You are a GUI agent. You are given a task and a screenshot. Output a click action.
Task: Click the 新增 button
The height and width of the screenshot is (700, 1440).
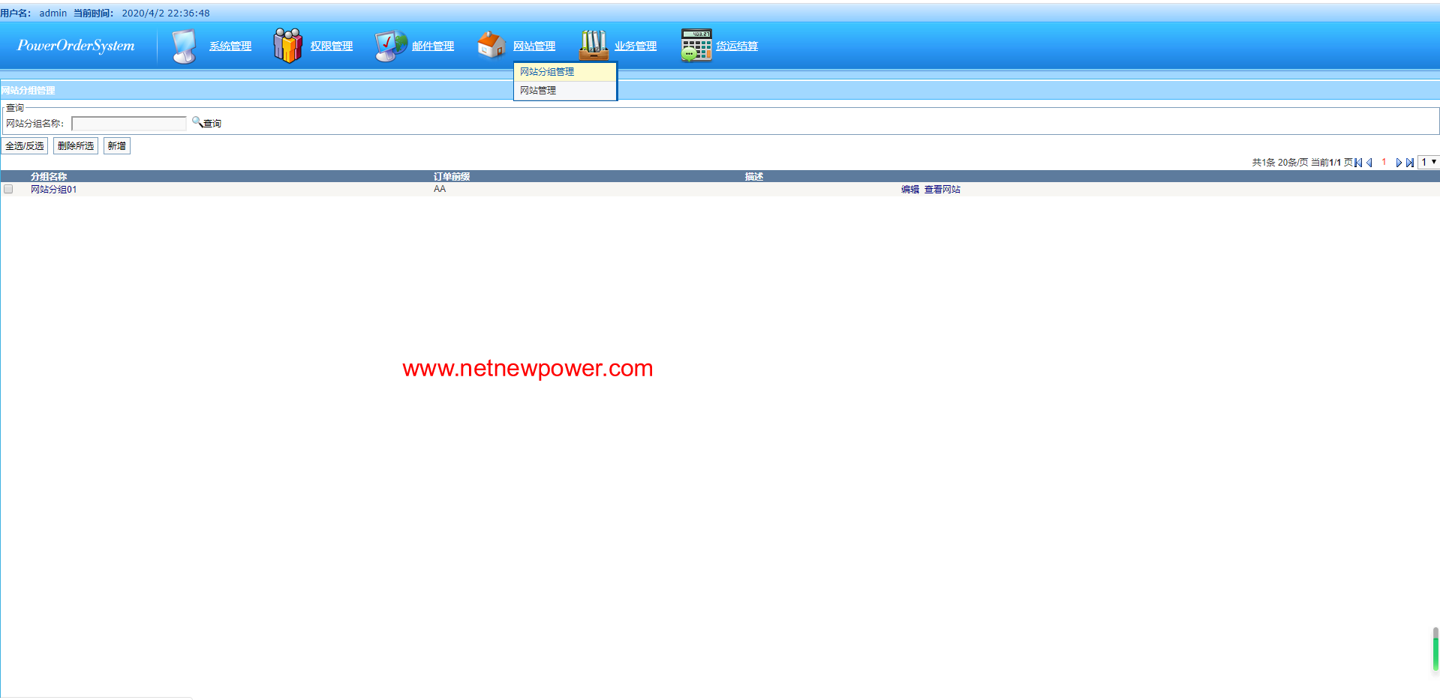pyautogui.click(x=116, y=146)
